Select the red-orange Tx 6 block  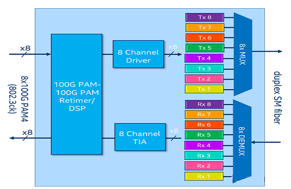click(x=205, y=38)
